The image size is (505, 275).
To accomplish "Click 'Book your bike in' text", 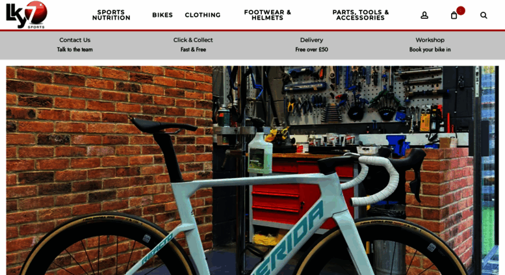I will click(430, 49).
